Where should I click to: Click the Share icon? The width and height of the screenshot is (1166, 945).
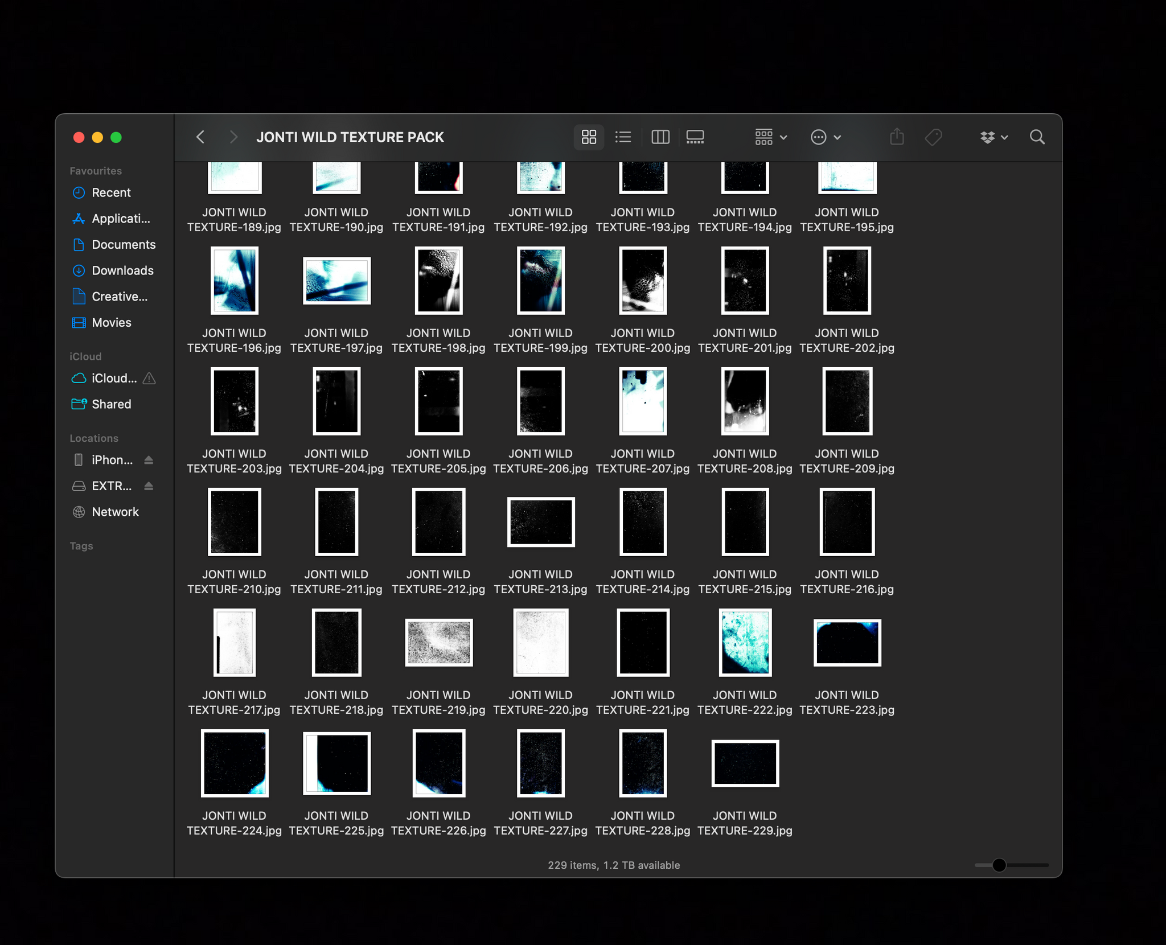coord(897,137)
